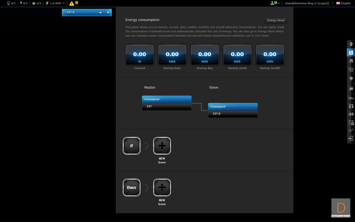
Task: Click the light bulb icon in sidebar
Action: pos(351,79)
